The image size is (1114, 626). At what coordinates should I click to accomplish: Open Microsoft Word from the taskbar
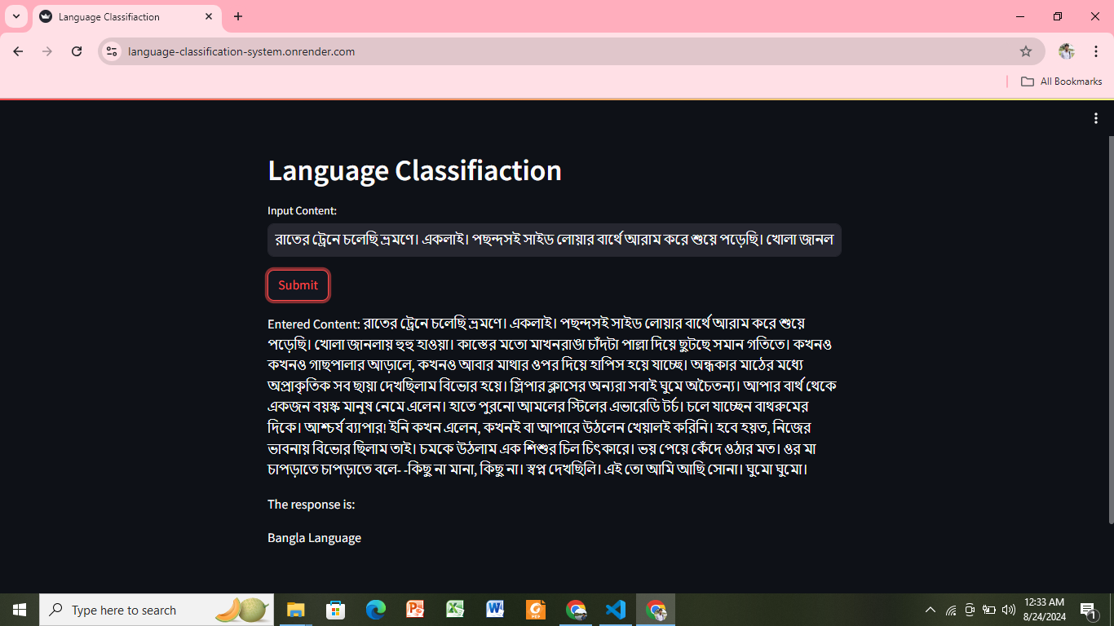click(x=495, y=609)
